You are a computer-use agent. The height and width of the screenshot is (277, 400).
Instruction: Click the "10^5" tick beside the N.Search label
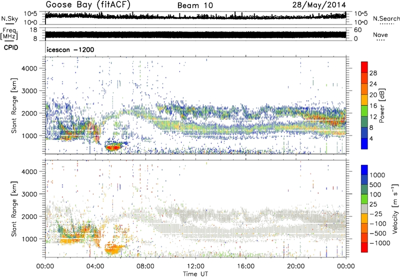pos(360,14)
